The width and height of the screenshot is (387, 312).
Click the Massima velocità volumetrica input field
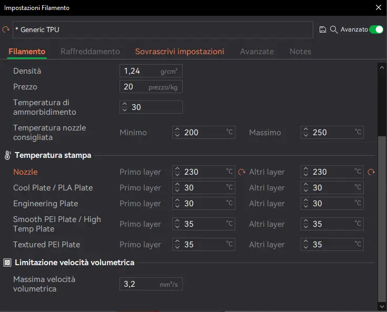point(151,284)
